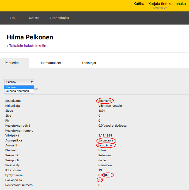Collapse the Puoliso combo box
189x190 pixels.
pyautogui.click(x=19, y=82)
